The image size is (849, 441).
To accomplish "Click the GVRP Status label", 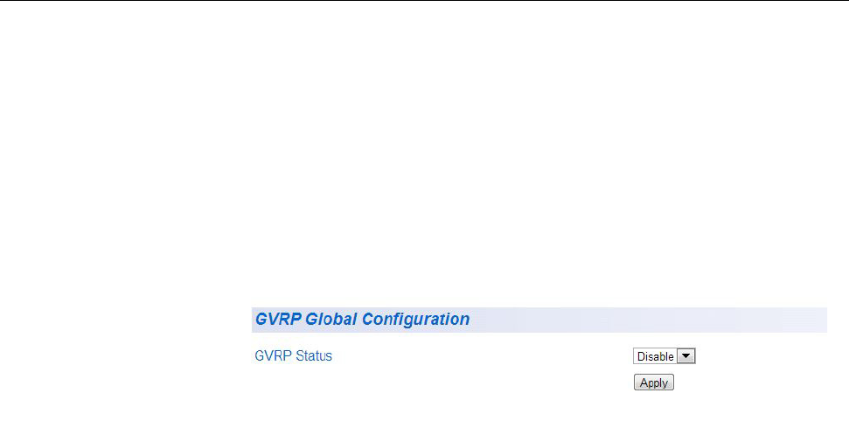I will [293, 356].
